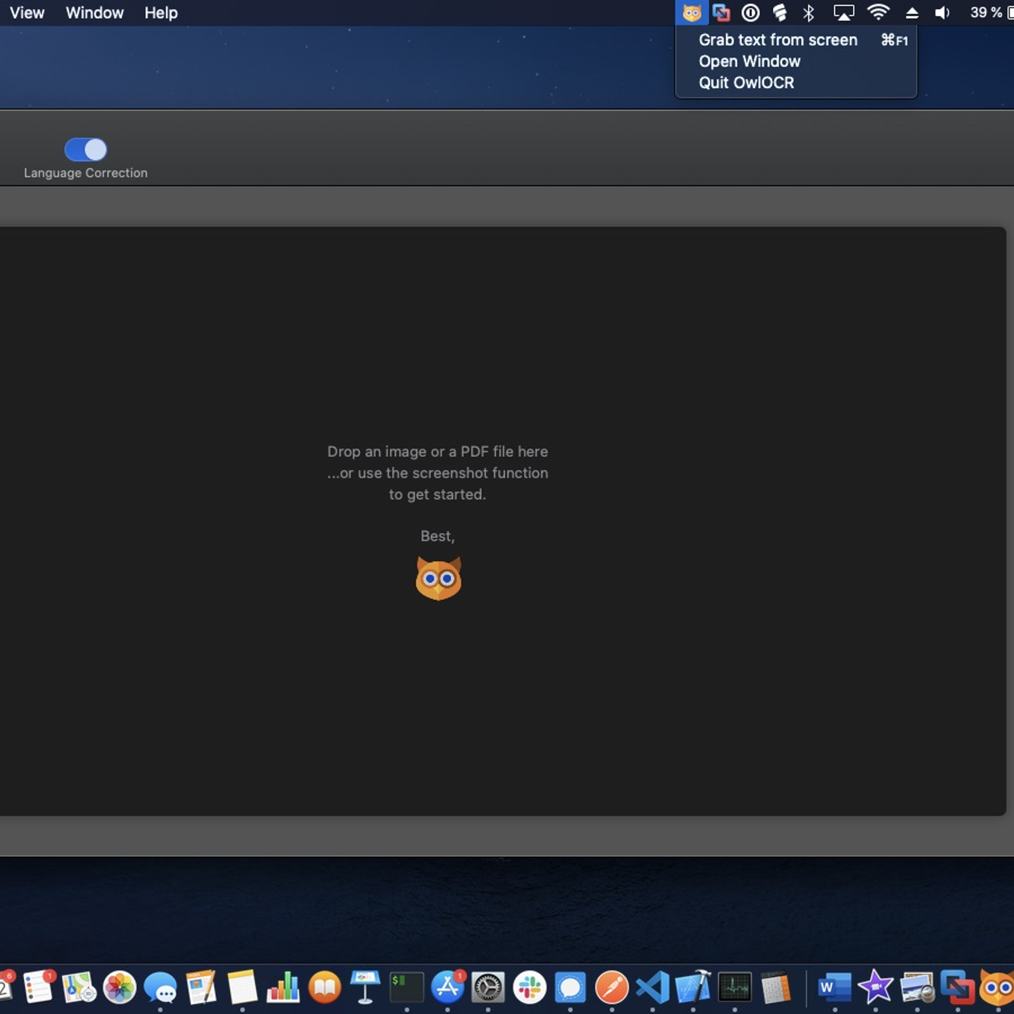Open the View menu
This screenshot has width=1014, height=1014.
27,12
